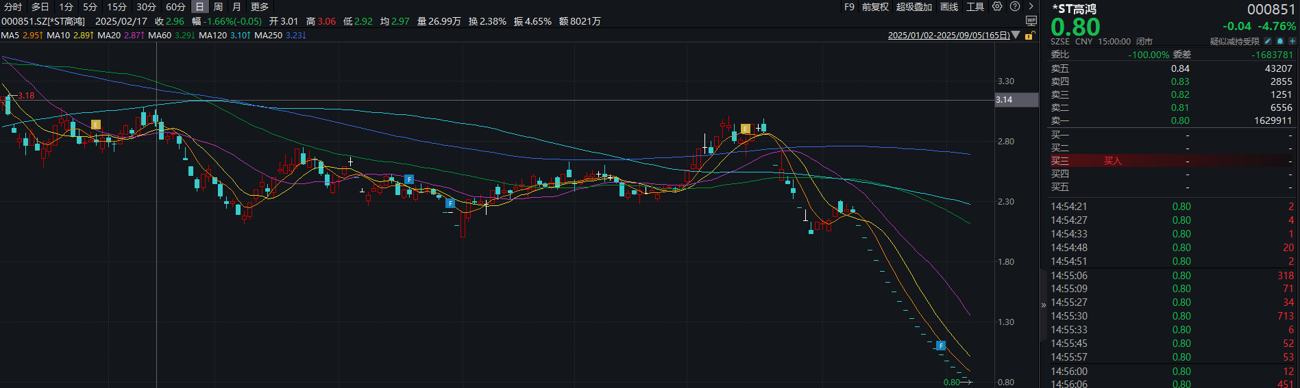Switch to the 周 weekly chart tab
Viewport: 1300px width, 388px height.
click(x=218, y=7)
